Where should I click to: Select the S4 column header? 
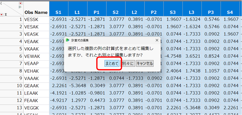click(x=230, y=9)
